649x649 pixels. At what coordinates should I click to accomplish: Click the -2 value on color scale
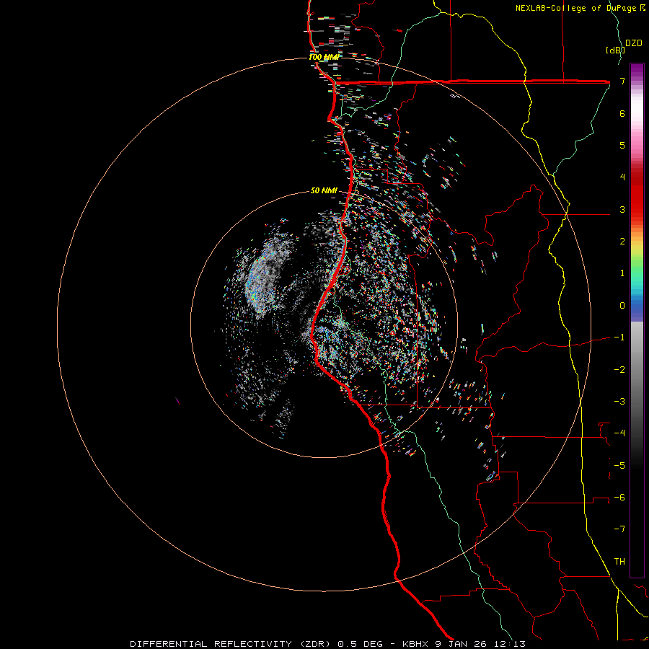(619, 370)
